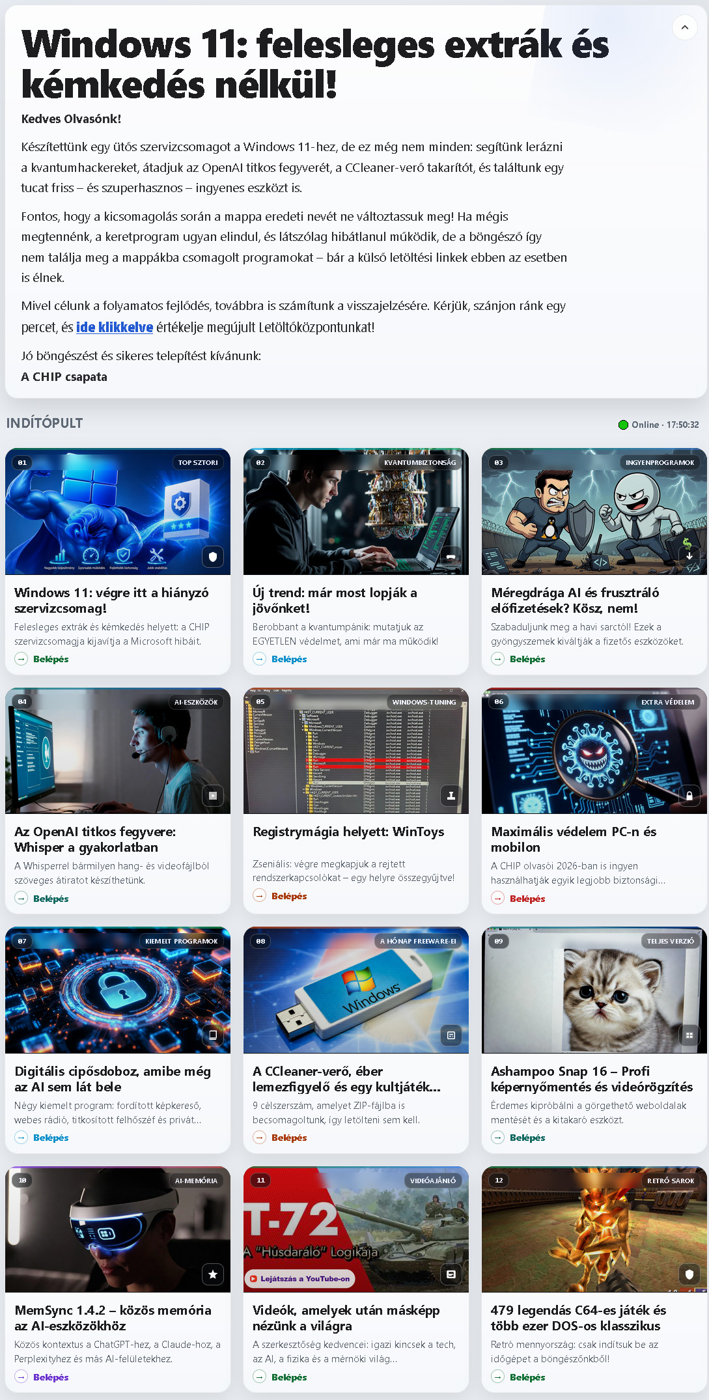Click the kitten thumbnail image
The image size is (709, 1400).
(x=594, y=990)
